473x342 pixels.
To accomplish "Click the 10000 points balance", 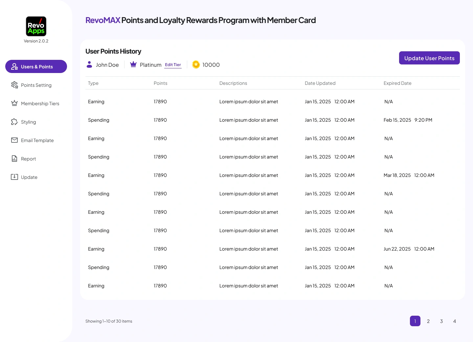I will pyautogui.click(x=211, y=65).
